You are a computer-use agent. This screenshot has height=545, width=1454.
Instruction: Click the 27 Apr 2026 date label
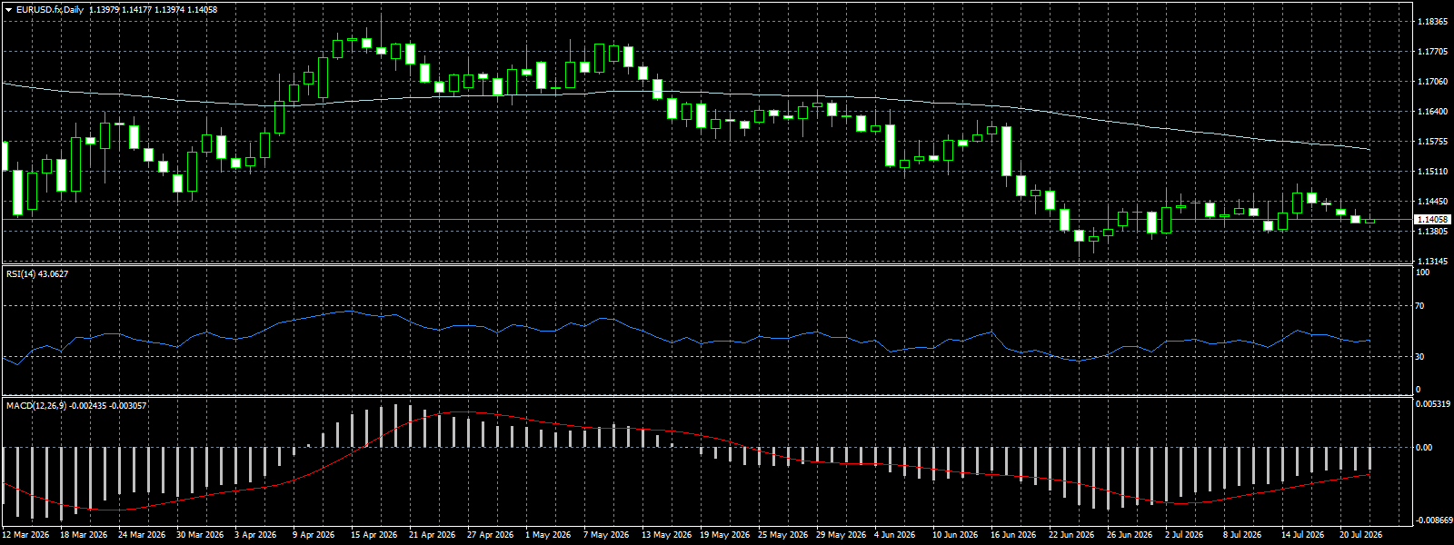491,535
